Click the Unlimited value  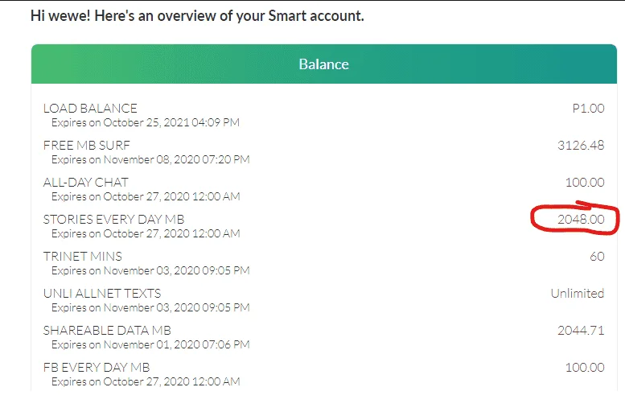(x=578, y=294)
